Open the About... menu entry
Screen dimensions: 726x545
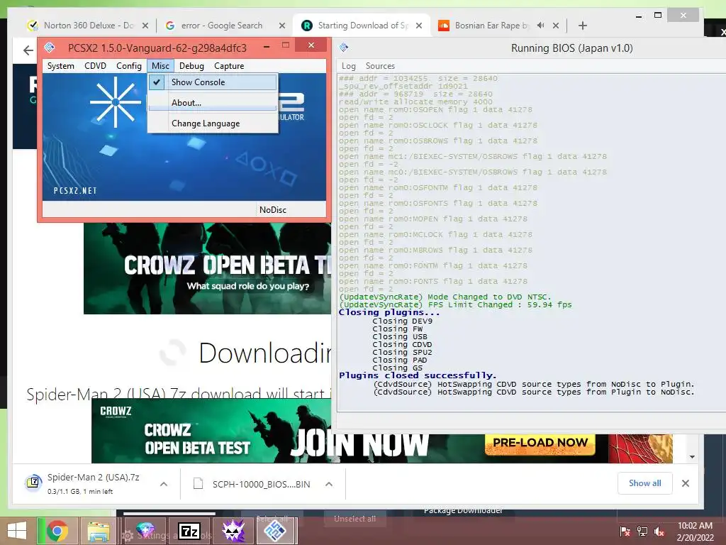tap(213, 103)
